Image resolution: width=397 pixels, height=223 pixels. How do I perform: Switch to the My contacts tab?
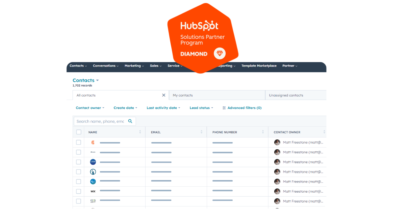(x=183, y=95)
